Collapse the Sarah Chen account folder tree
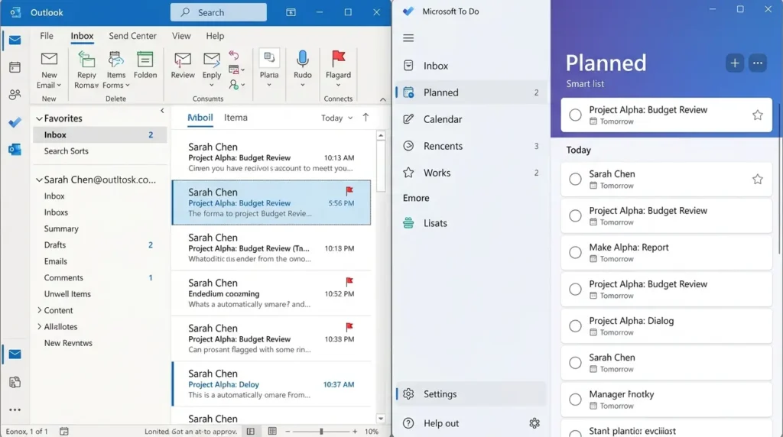This screenshot has width=783, height=437. (39, 180)
